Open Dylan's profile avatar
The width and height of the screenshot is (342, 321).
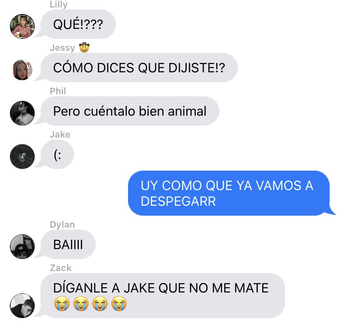click(x=22, y=247)
